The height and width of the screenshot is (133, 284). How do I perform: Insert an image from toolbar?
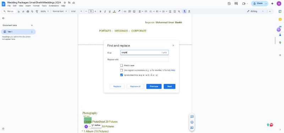point(134,11)
